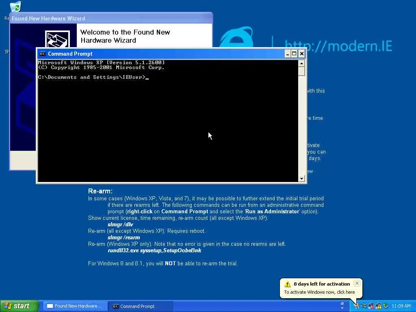The image size is (416, 312).
Task: Close the Command Prompt window
Action: (x=302, y=54)
